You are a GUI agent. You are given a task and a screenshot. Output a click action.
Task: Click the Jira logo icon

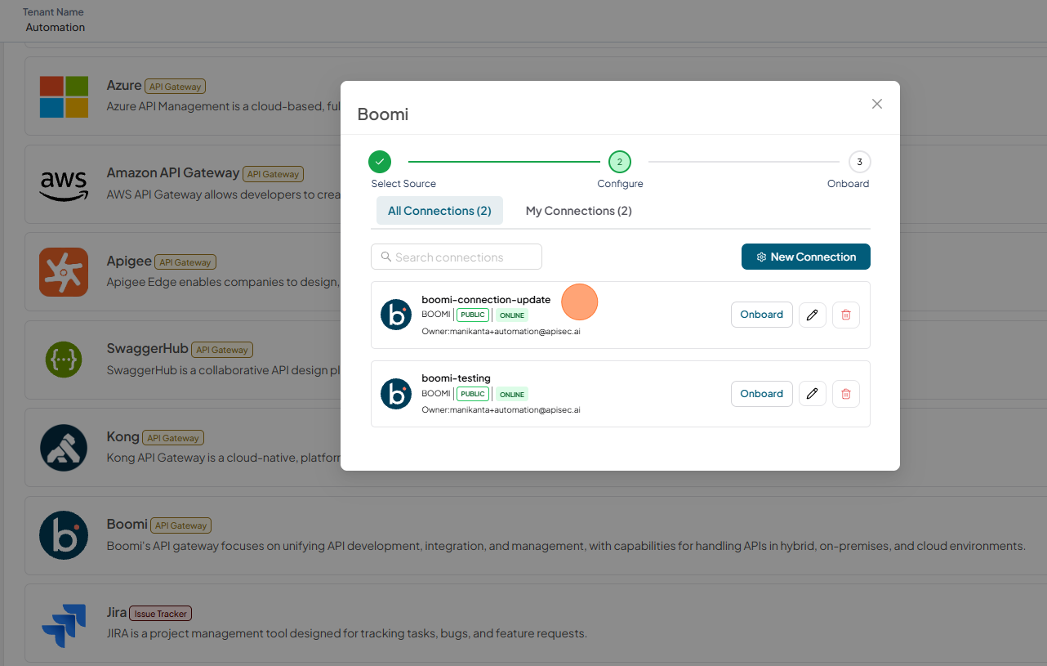click(64, 624)
